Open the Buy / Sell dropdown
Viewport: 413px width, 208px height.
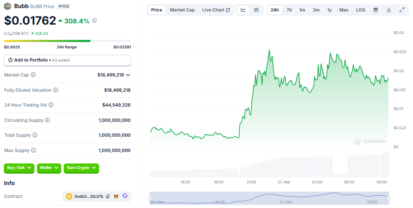coord(19,168)
